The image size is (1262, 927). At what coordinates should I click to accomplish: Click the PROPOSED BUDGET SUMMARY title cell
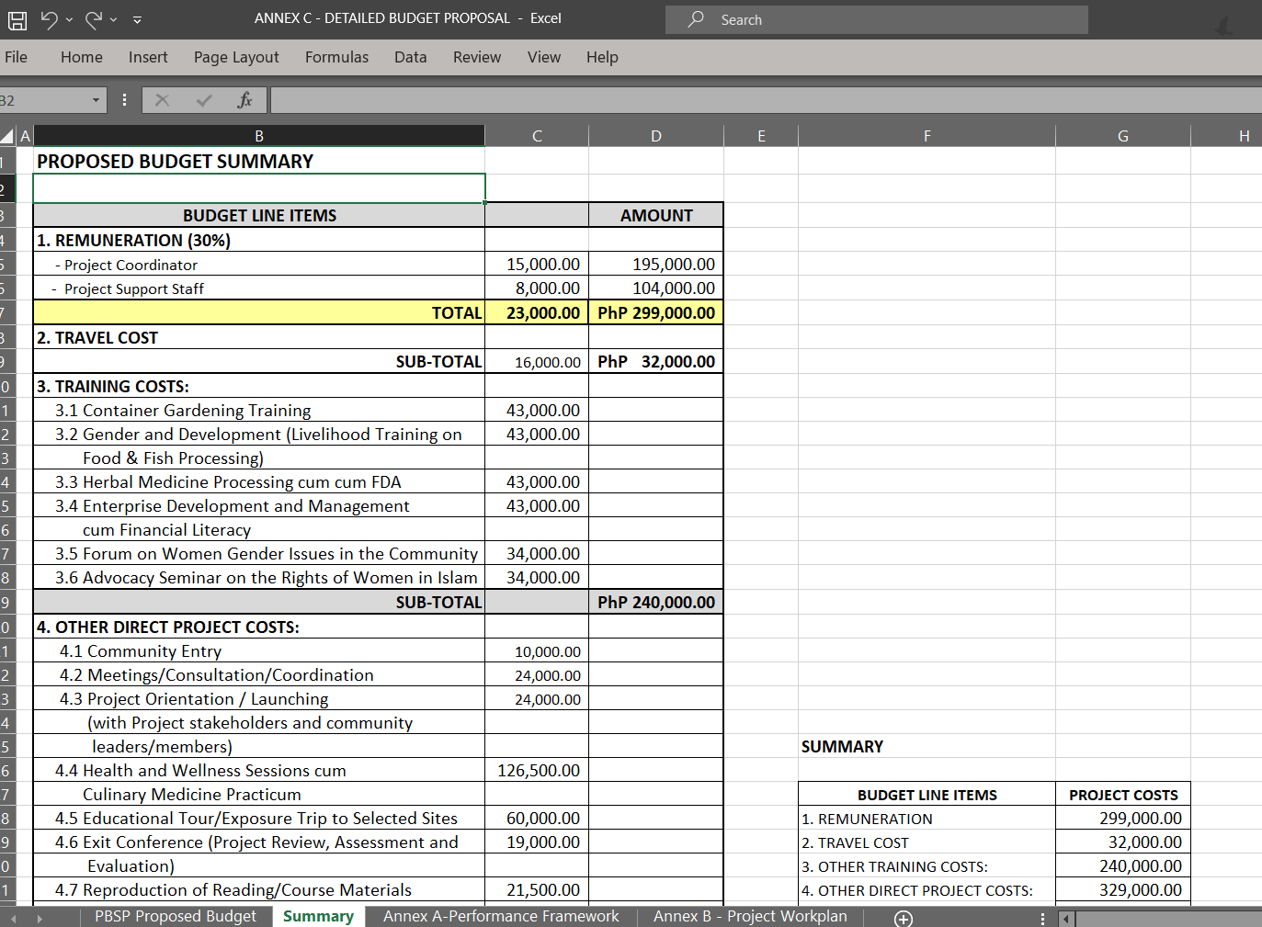click(x=259, y=161)
